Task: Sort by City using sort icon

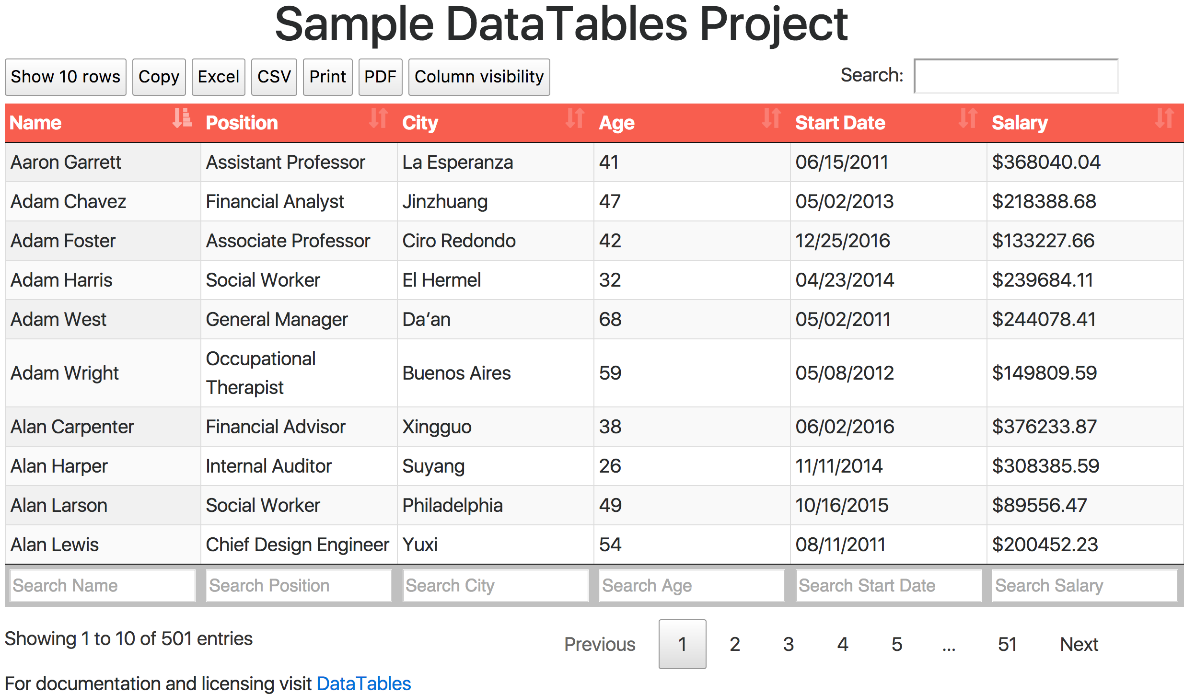Action: point(575,118)
